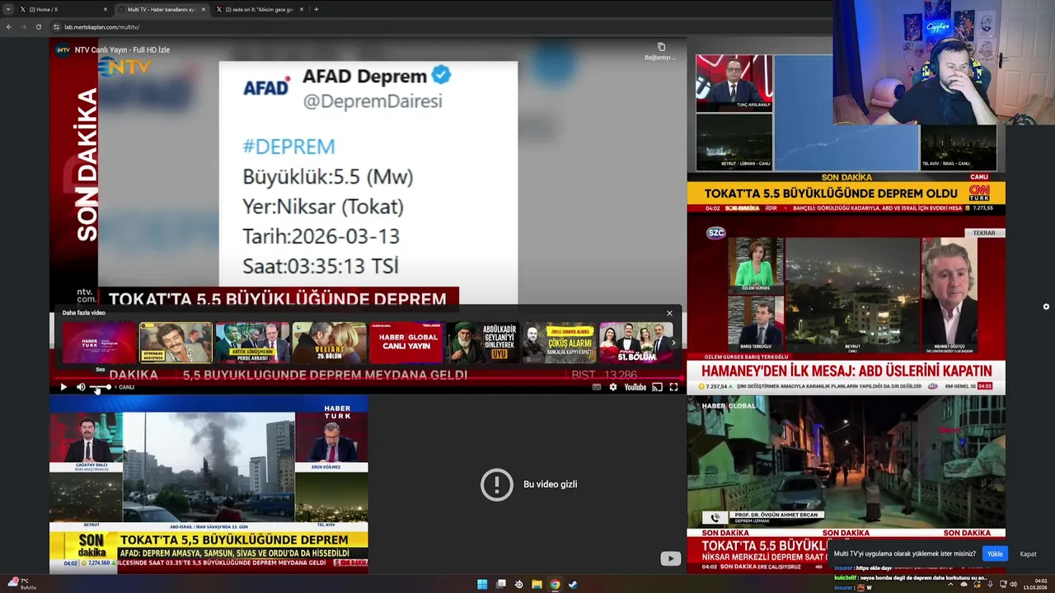Install Multi TV with 'Yükle' button

995,553
